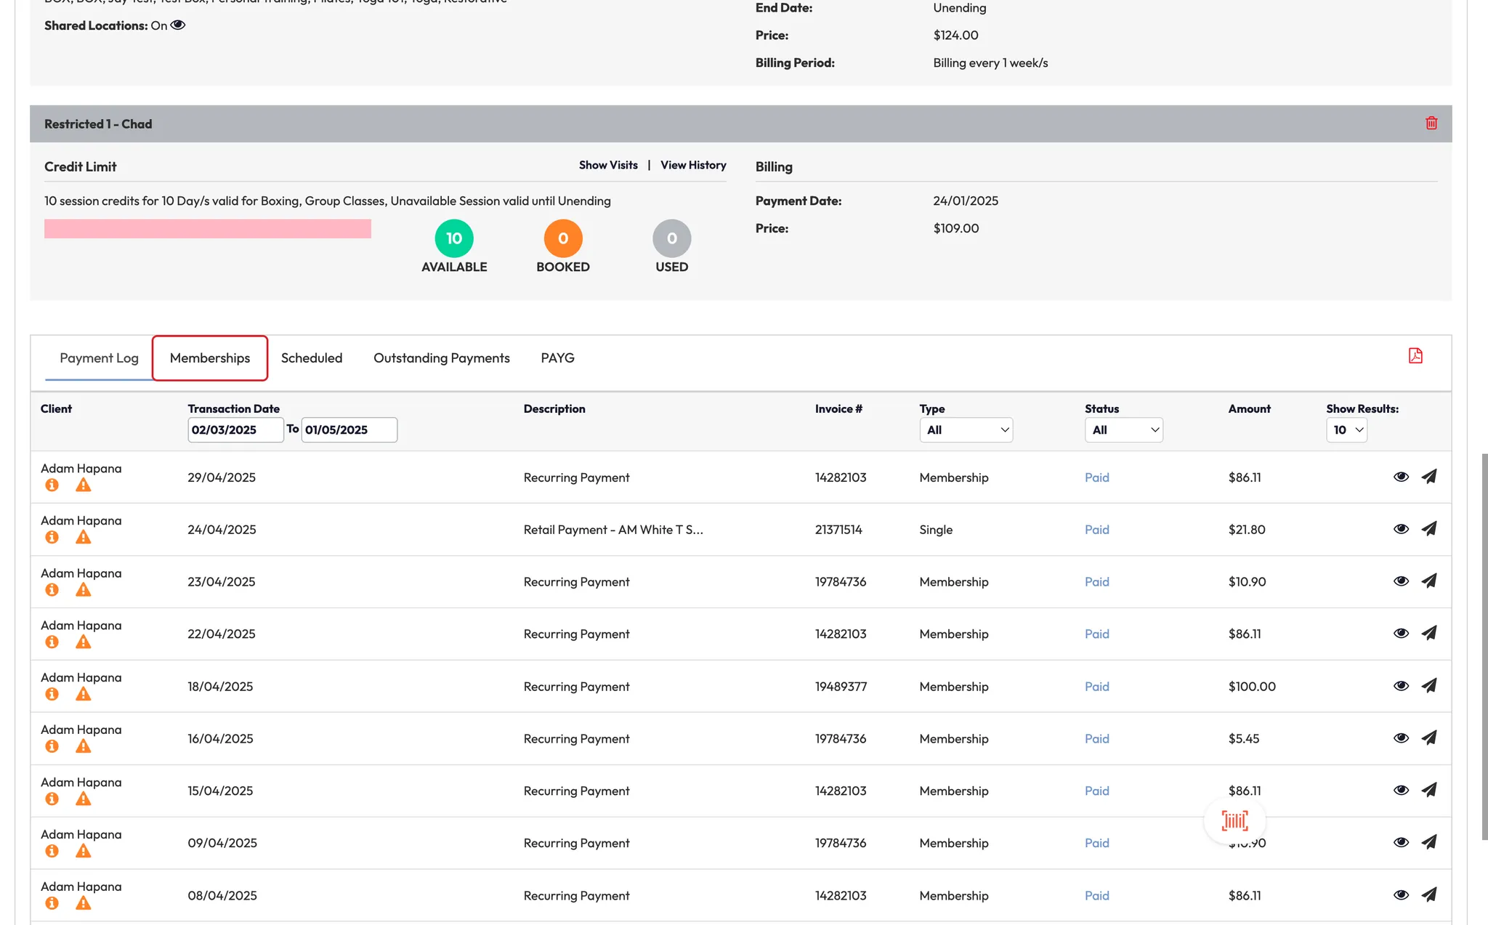This screenshot has height=925, width=1488.
Task: Send the Retail Payment invoice 21371514
Action: pyautogui.click(x=1428, y=529)
